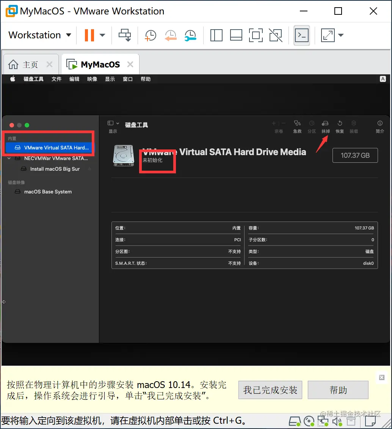Click the disk0 device value
This screenshot has width=392, height=429.
pos(368,263)
